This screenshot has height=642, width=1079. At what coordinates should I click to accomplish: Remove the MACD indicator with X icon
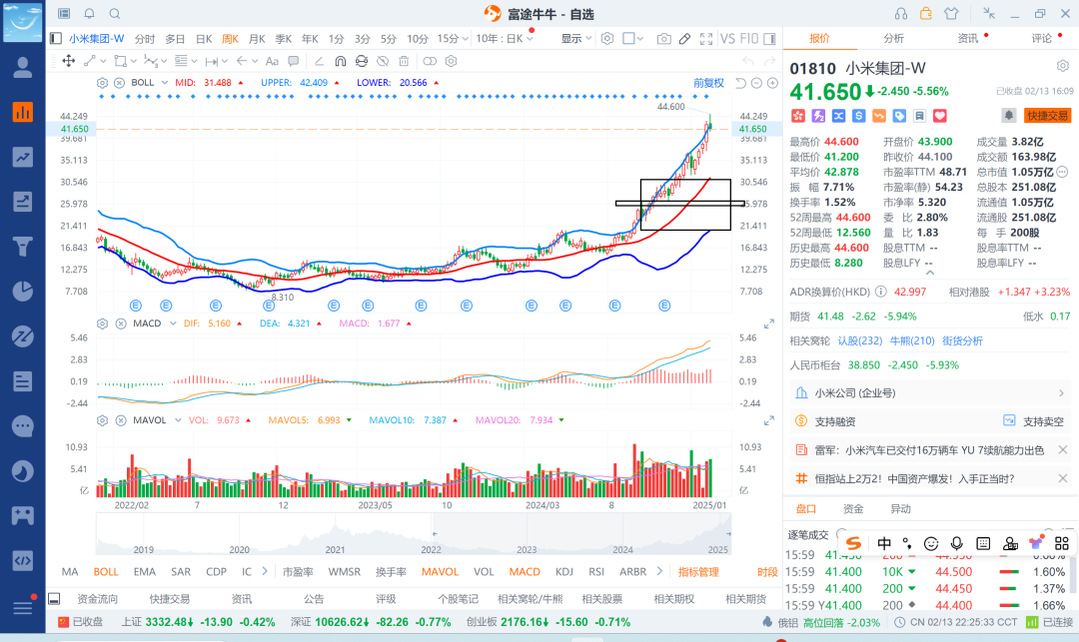[121, 323]
